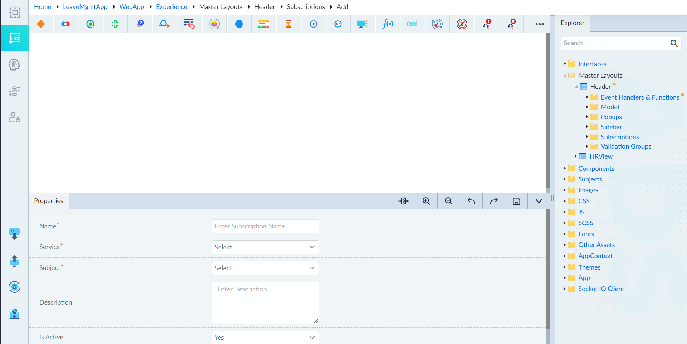This screenshot has width=687, height=344.
Task: Open the Is Active dropdown
Action: click(265, 337)
